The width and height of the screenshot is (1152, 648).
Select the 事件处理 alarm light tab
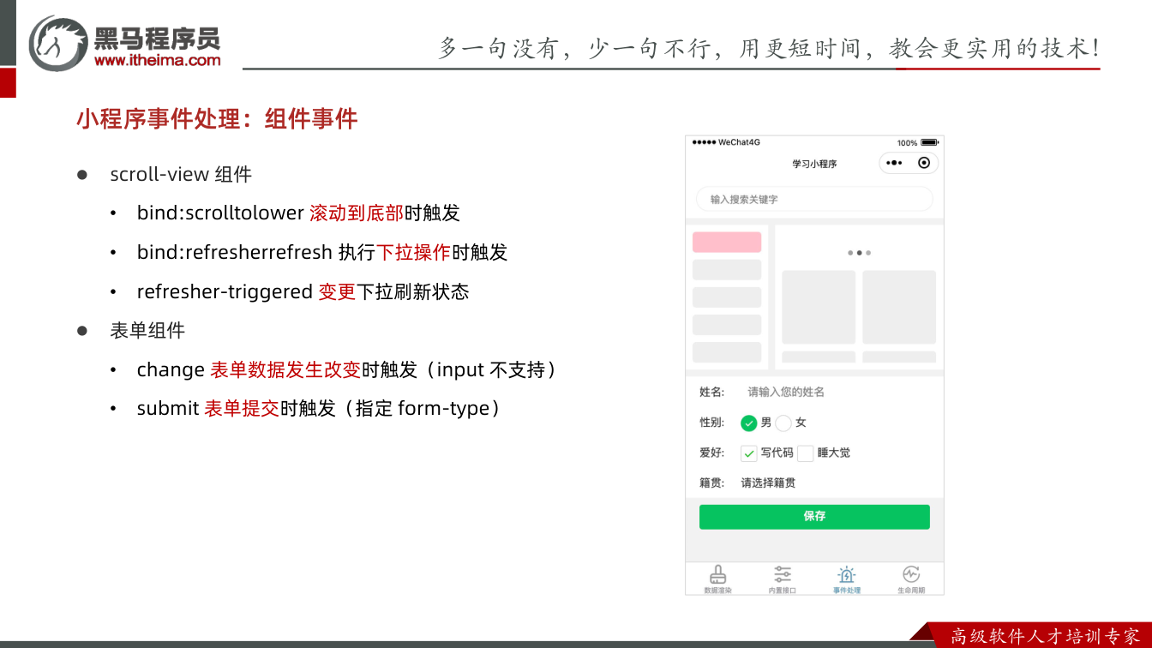(847, 575)
